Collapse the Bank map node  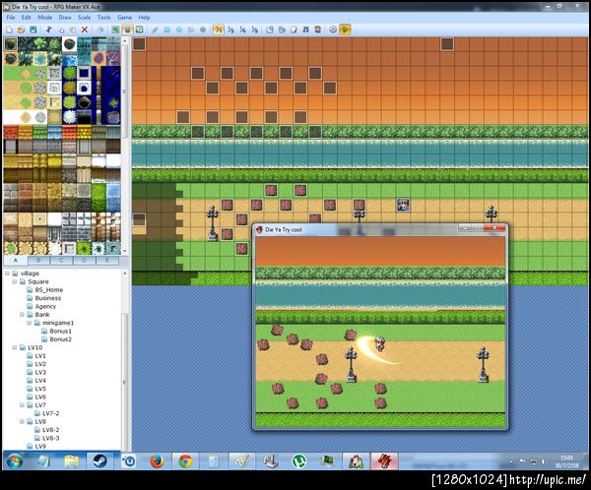(x=22, y=315)
